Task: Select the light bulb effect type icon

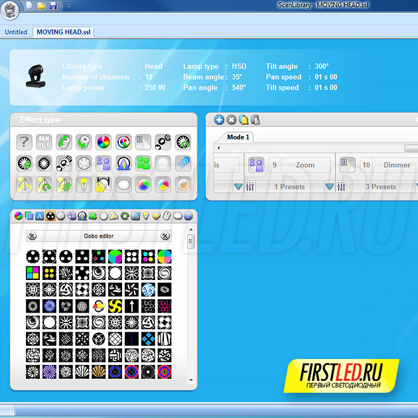Action: tap(84, 184)
